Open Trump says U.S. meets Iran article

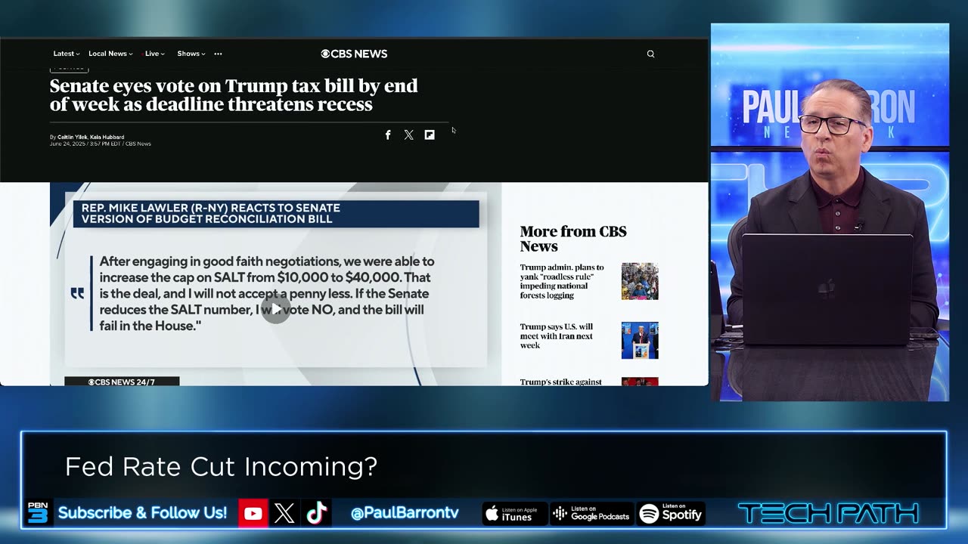[x=557, y=336]
